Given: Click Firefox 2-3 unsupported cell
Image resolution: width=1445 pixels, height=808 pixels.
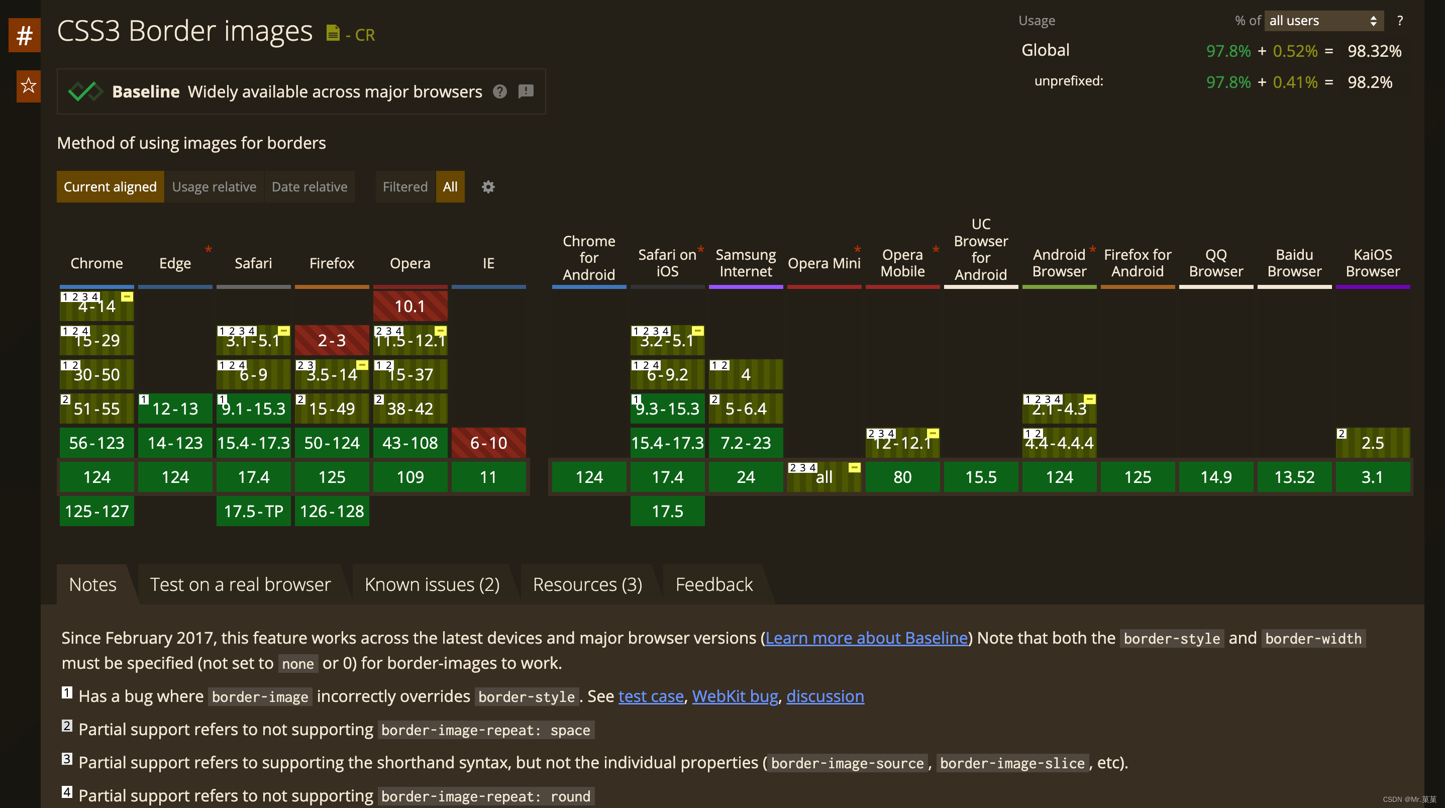Looking at the screenshot, I should [x=332, y=341].
